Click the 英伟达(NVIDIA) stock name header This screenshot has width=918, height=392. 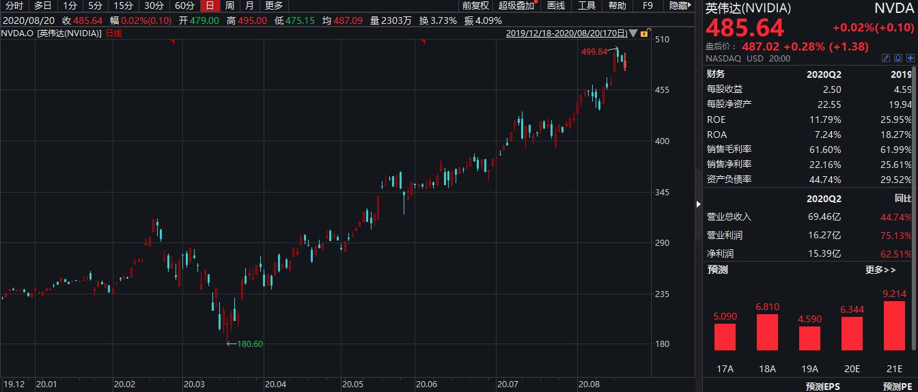click(749, 8)
